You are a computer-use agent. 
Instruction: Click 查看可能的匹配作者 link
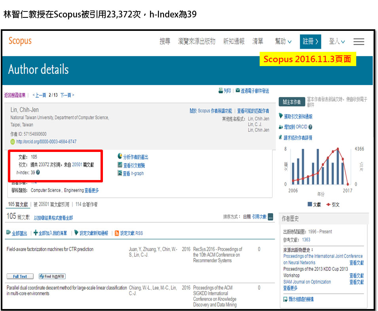tap(253, 111)
